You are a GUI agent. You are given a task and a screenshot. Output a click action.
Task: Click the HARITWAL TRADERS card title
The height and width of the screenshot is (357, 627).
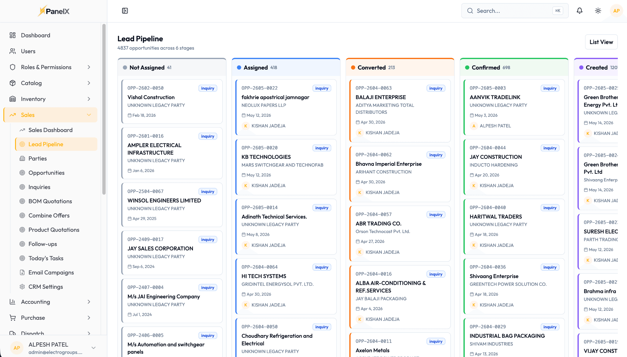click(x=496, y=217)
